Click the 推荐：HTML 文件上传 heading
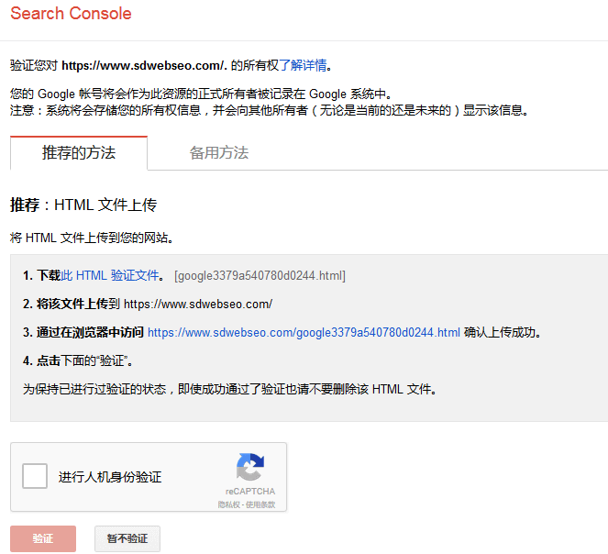608x554 pixels. coord(83,205)
